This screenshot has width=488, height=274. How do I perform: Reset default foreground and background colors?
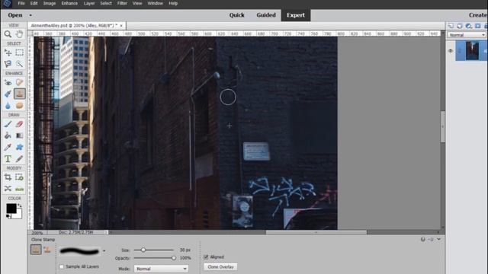click(x=8, y=216)
